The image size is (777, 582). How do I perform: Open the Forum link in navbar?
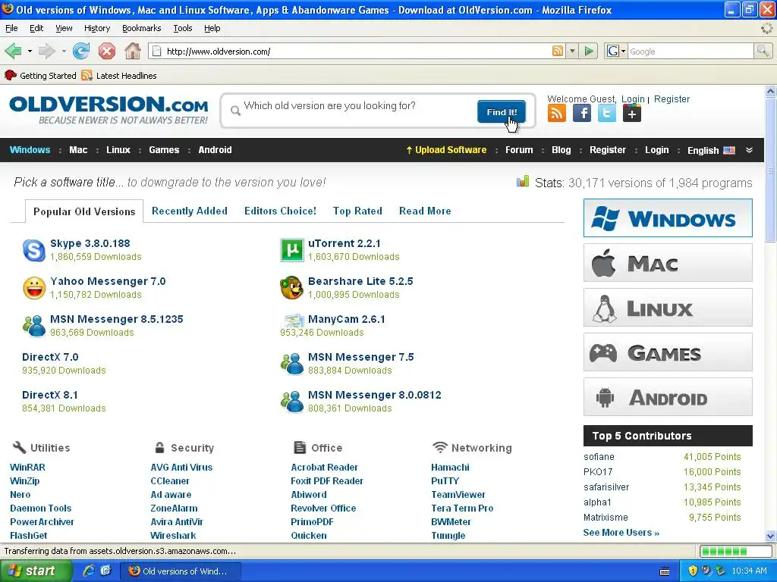[x=519, y=150]
